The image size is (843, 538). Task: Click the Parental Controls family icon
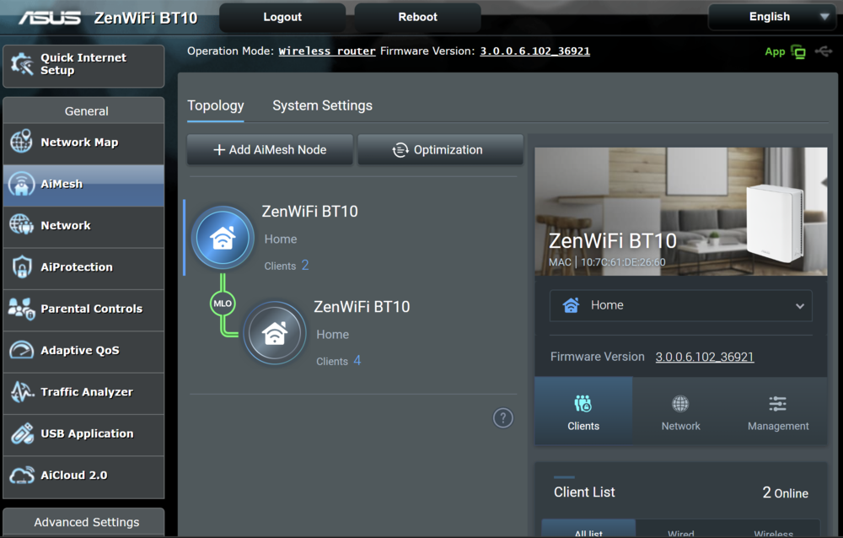click(x=21, y=309)
